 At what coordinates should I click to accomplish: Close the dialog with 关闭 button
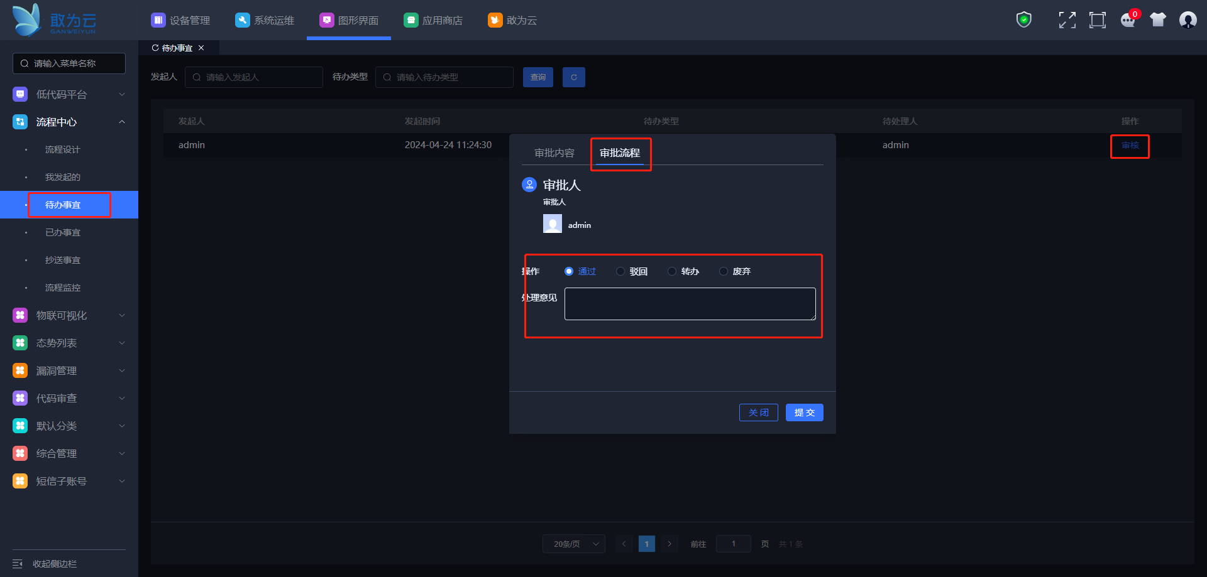coord(759,413)
